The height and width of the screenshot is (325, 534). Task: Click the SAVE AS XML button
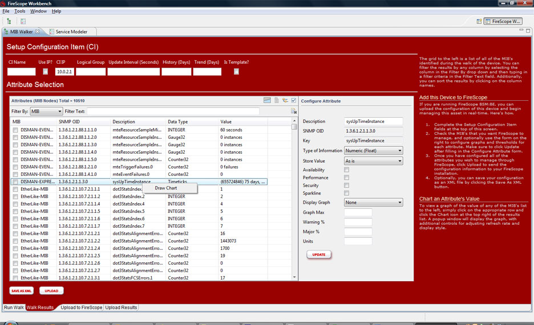22,291
